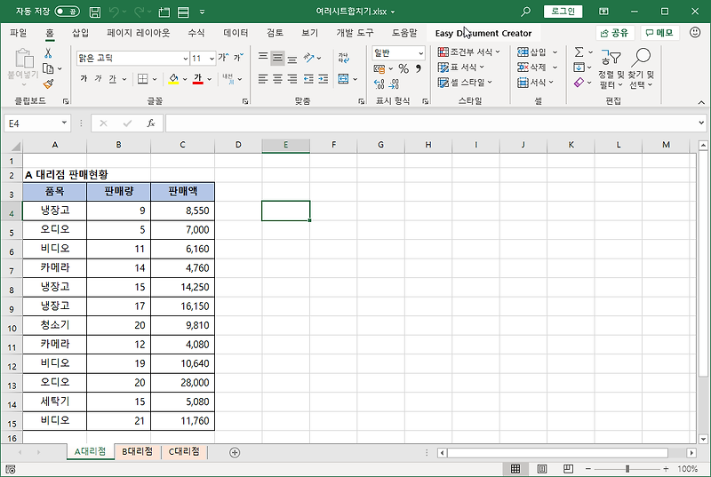Toggle Underline formatting

click(x=113, y=79)
